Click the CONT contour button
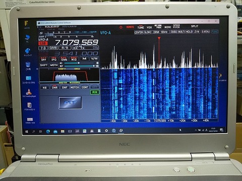The image size is (242, 181). pos(85,87)
